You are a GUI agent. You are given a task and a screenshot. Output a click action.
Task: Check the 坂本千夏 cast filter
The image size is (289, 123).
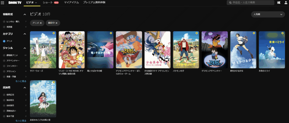click(4, 116)
